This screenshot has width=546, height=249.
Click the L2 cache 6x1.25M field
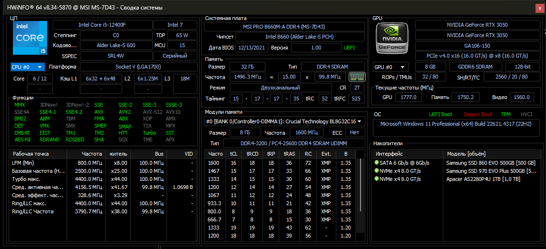[x=147, y=79]
